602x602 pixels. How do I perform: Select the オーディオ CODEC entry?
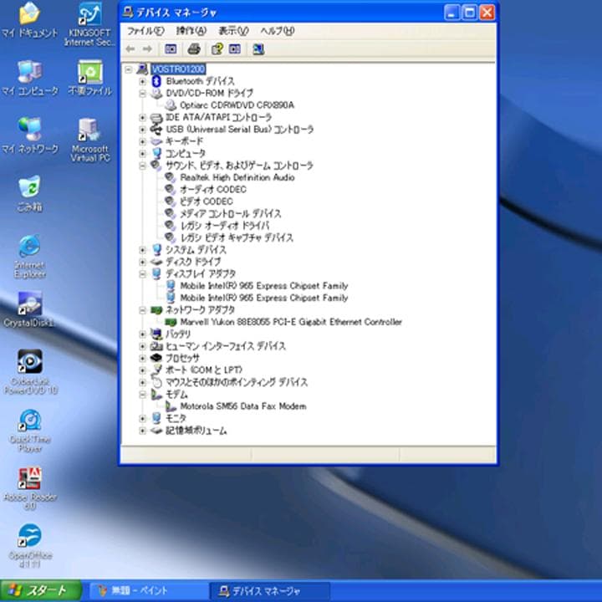(x=213, y=189)
